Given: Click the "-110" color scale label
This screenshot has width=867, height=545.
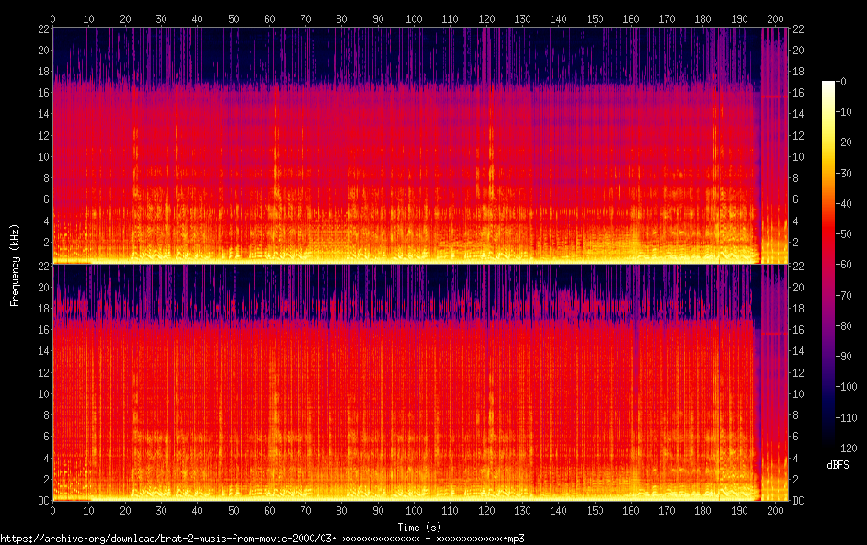Looking at the screenshot, I should click(x=847, y=417).
